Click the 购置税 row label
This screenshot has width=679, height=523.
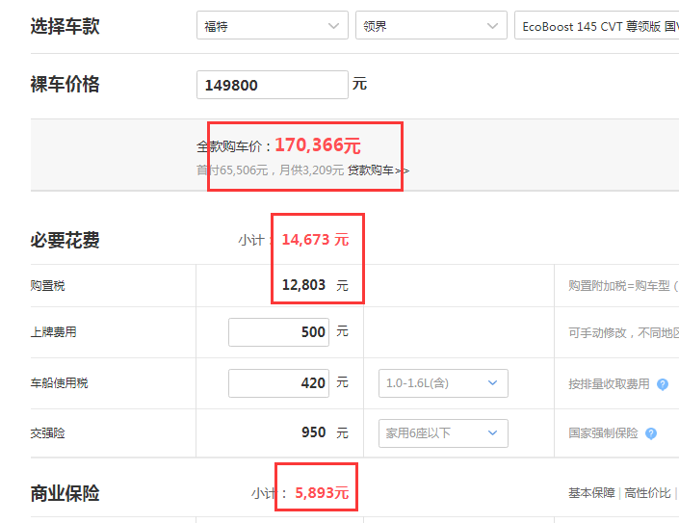pos(47,286)
